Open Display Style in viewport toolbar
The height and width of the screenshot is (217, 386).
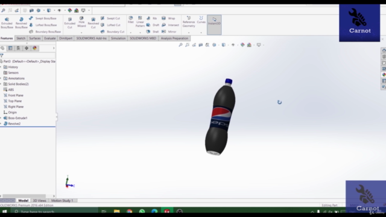point(224,45)
